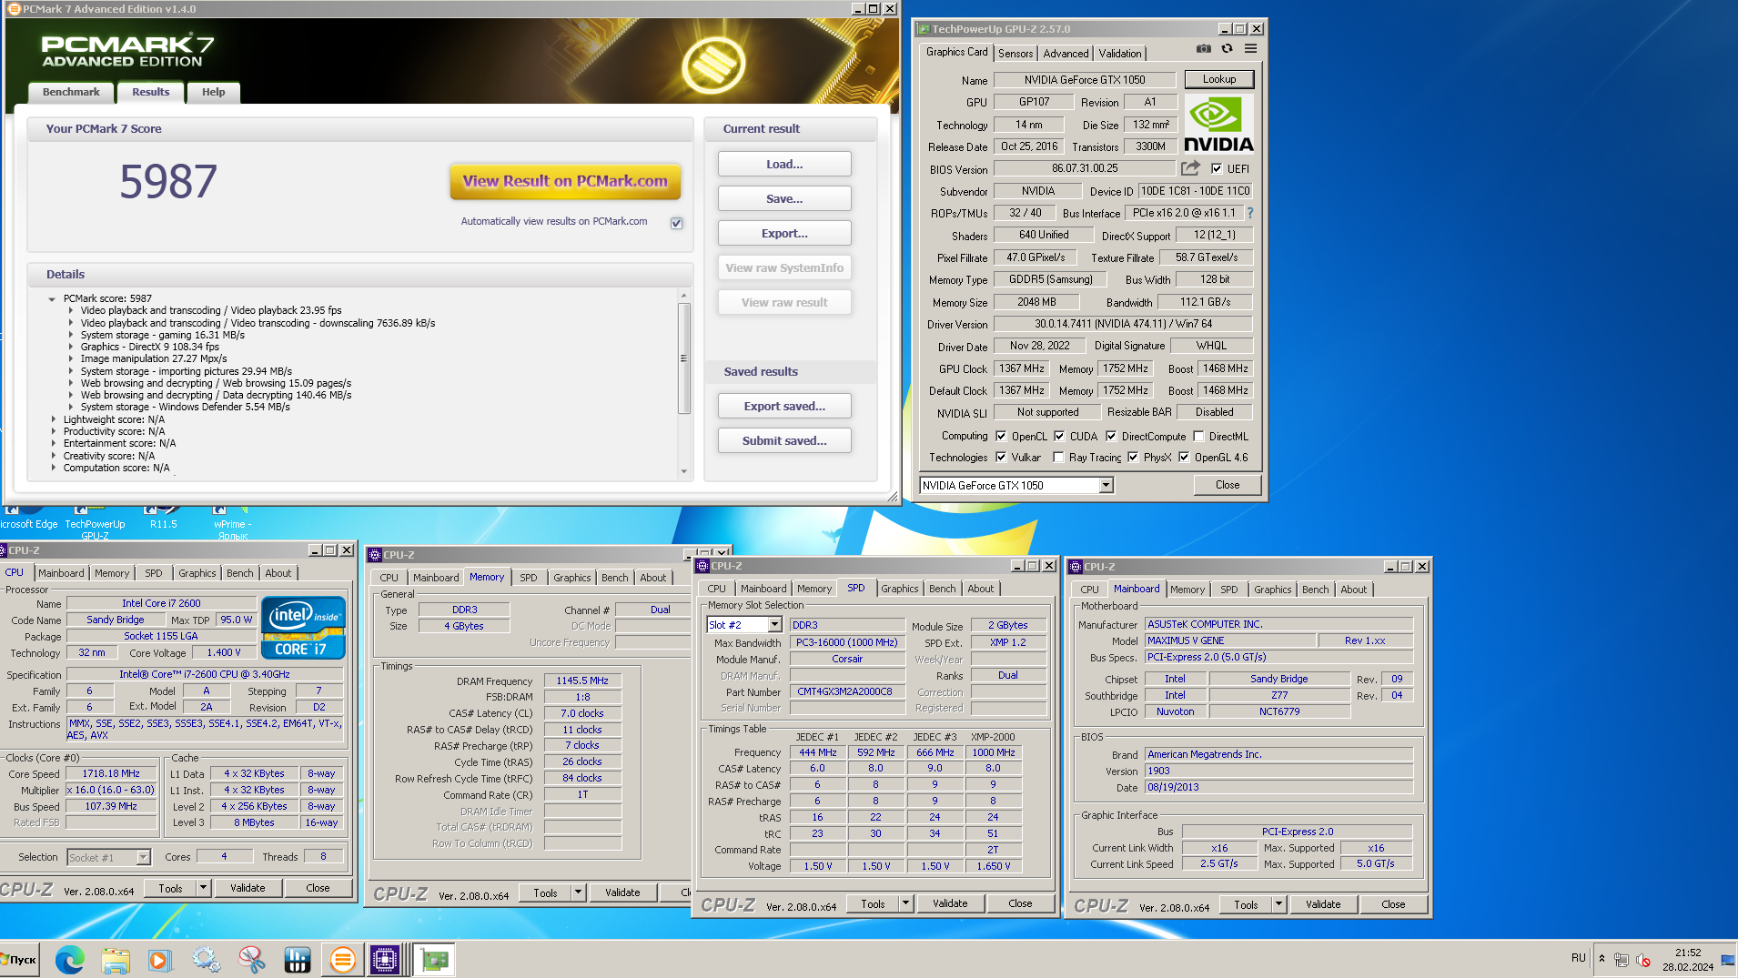The height and width of the screenshot is (978, 1738).
Task: Open Tools dropdown arrow in CPU-Z CPU window
Action: pos(203,888)
